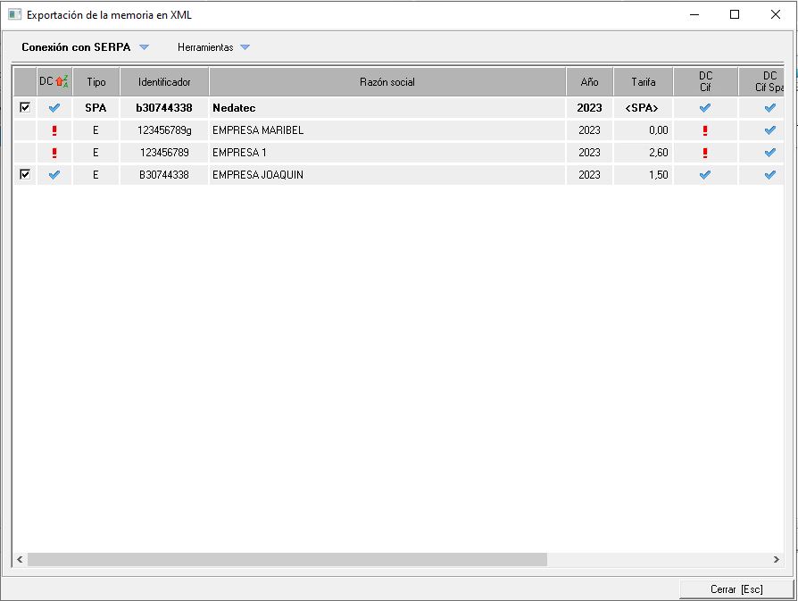Click left arrow of horizontal scrollbar
This screenshot has width=798, height=601.
(x=20, y=559)
